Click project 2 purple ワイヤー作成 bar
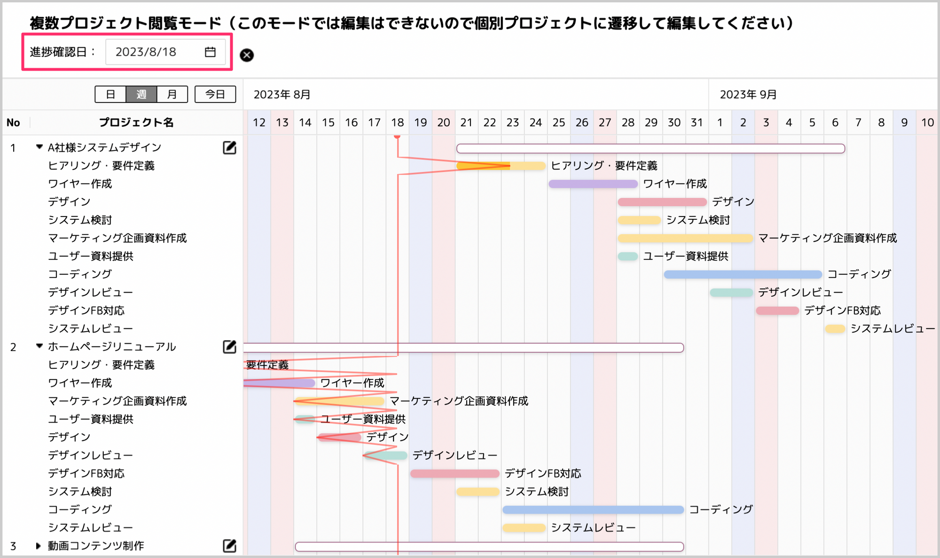940x558 pixels. point(279,383)
